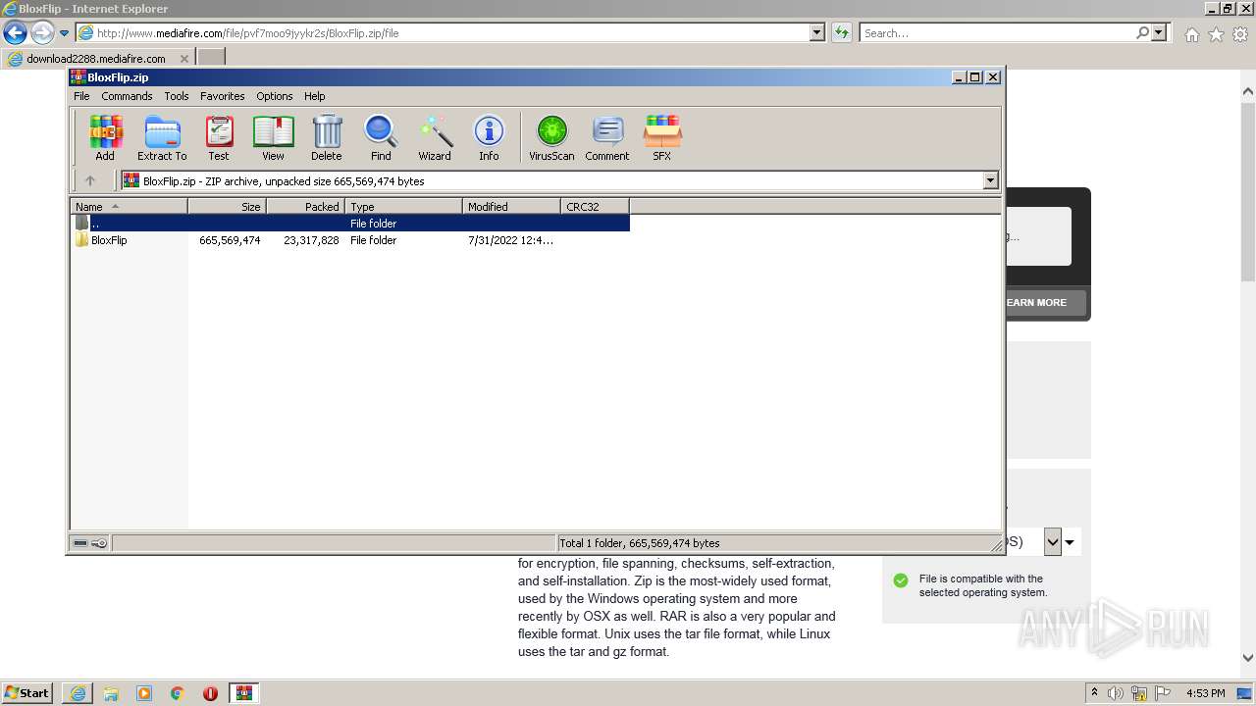Switch to the WinRAR taskbar button
This screenshot has width=1256, height=706.
click(244, 692)
